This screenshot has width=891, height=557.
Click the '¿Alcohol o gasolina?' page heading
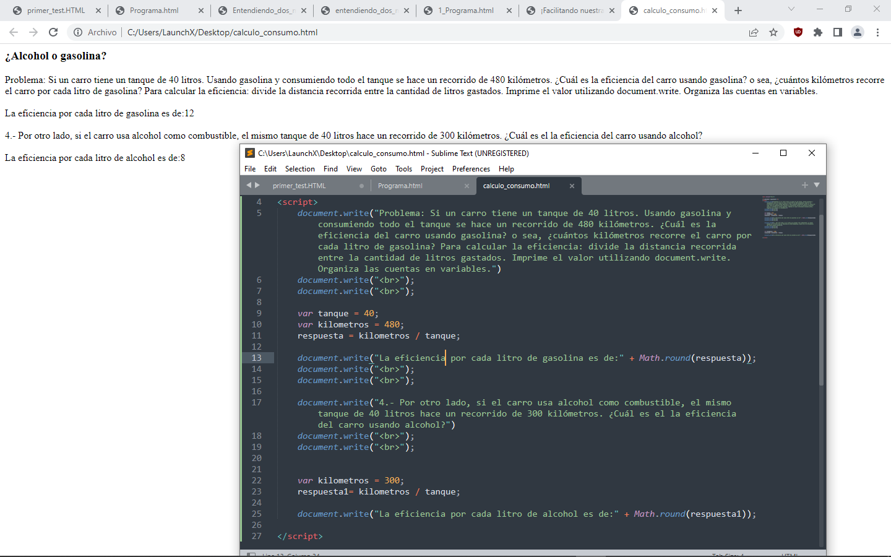point(56,56)
